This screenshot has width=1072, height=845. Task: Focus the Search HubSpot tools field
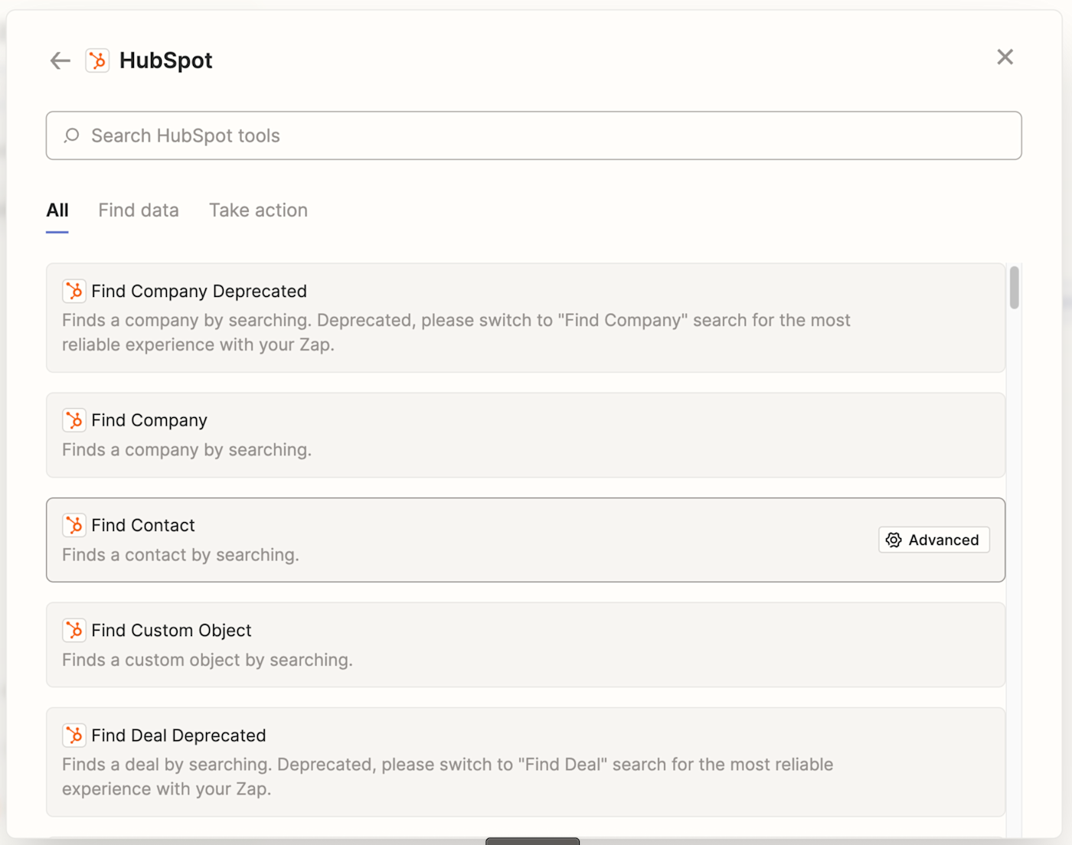pyautogui.click(x=534, y=135)
